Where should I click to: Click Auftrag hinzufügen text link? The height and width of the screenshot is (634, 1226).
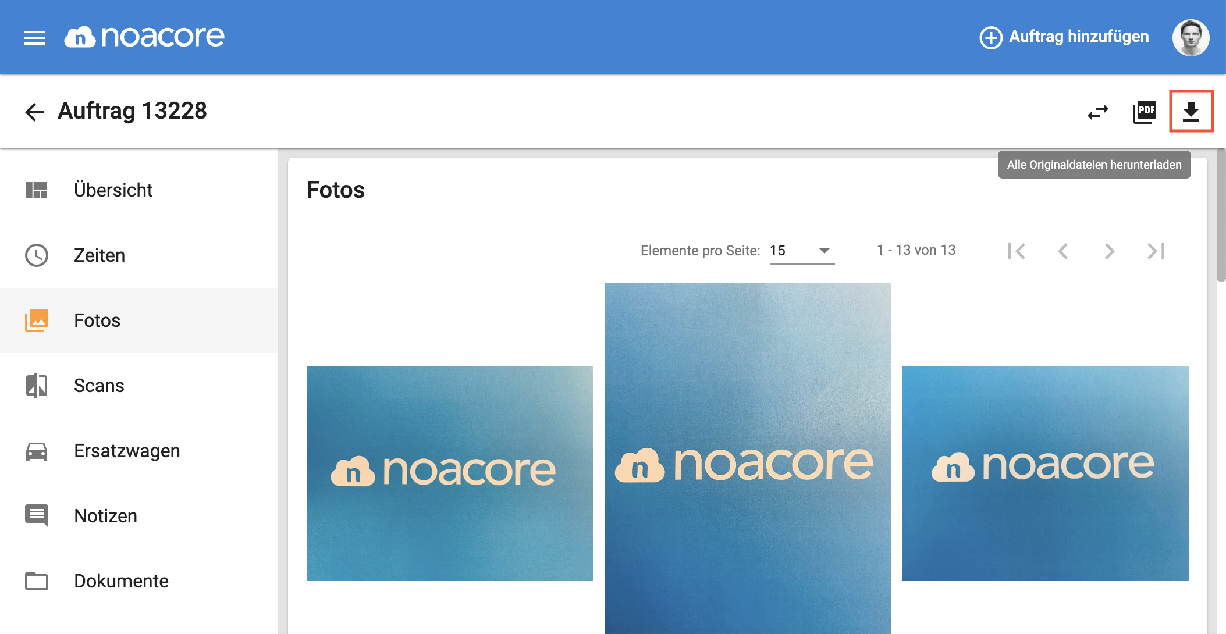click(x=1079, y=37)
